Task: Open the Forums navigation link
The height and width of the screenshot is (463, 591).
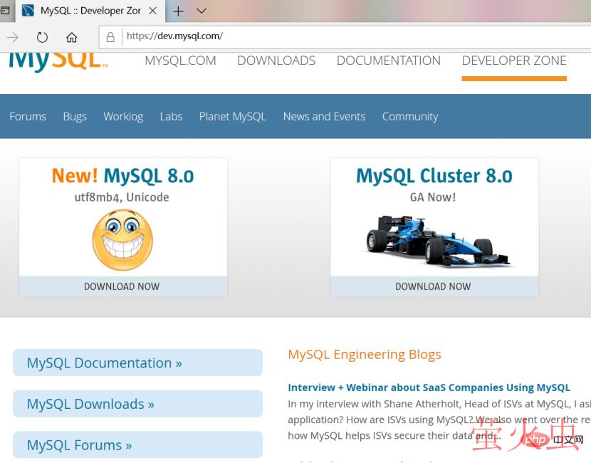Action: point(28,117)
